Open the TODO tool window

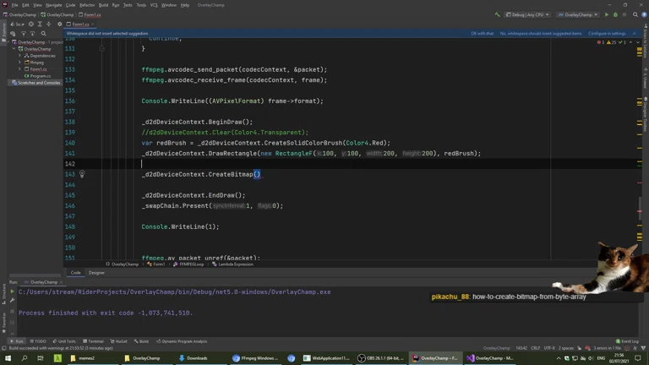(x=38, y=341)
